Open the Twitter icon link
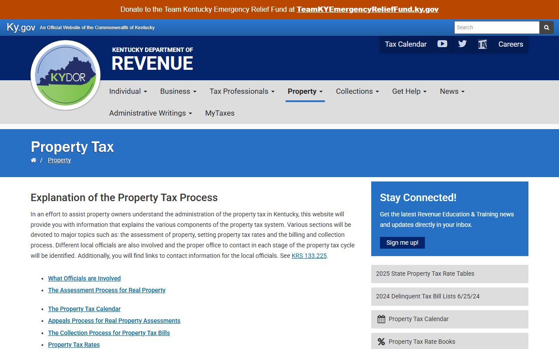 (462, 44)
